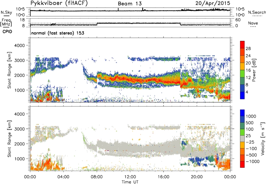266x184 pixels.
Task: Pick the red top segment of power colorbar
Action: (242, 45)
